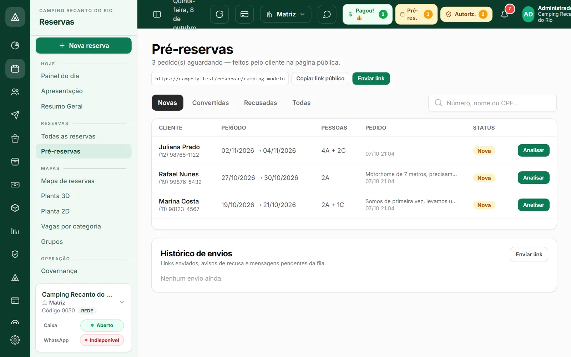Click the AD user avatar
The image size is (571, 357).
(x=528, y=14)
